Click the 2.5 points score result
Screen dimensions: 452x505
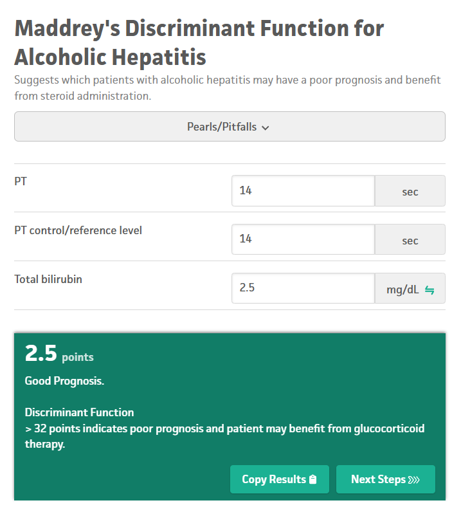pyautogui.click(x=59, y=354)
